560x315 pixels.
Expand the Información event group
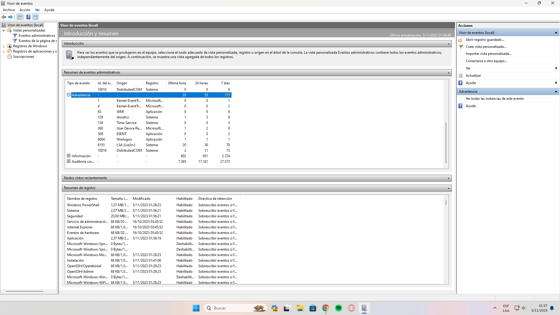(x=69, y=156)
